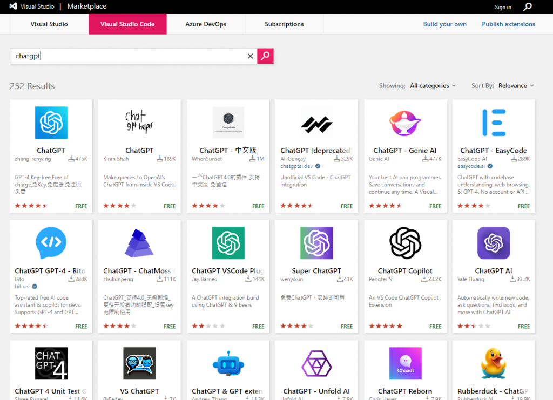This screenshot has width=553, height=400.
Task: Click the ChatGPT GPT-4 - Bito title
Action: click(50, 270)
